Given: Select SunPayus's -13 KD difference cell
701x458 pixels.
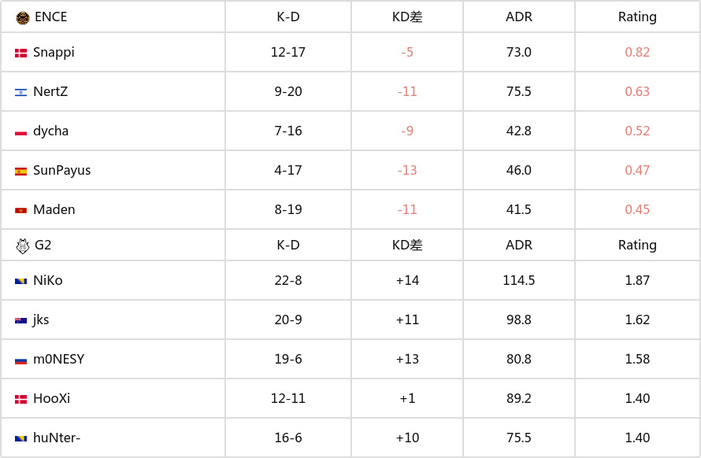Looking at the screenshot, I should pyautogui.click(x=407, y=171).
